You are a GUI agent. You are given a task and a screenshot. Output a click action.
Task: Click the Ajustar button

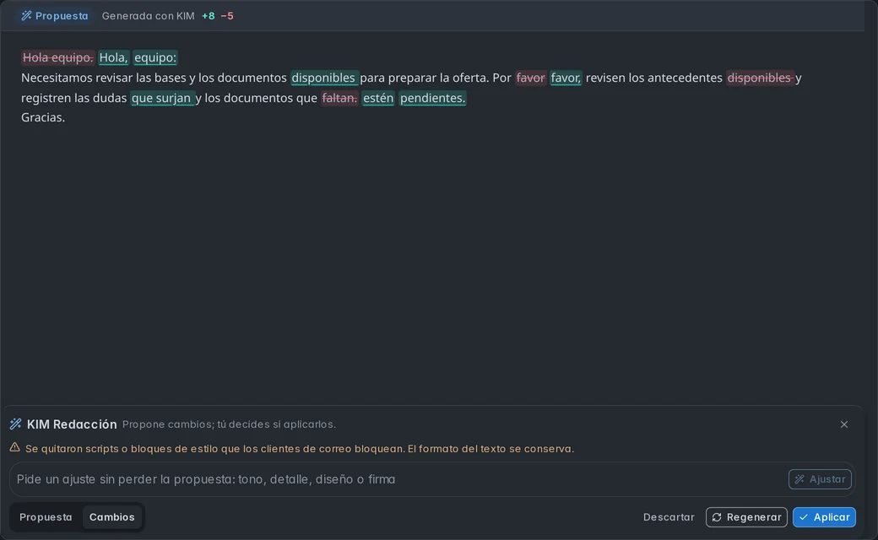(x=820, y=479)
